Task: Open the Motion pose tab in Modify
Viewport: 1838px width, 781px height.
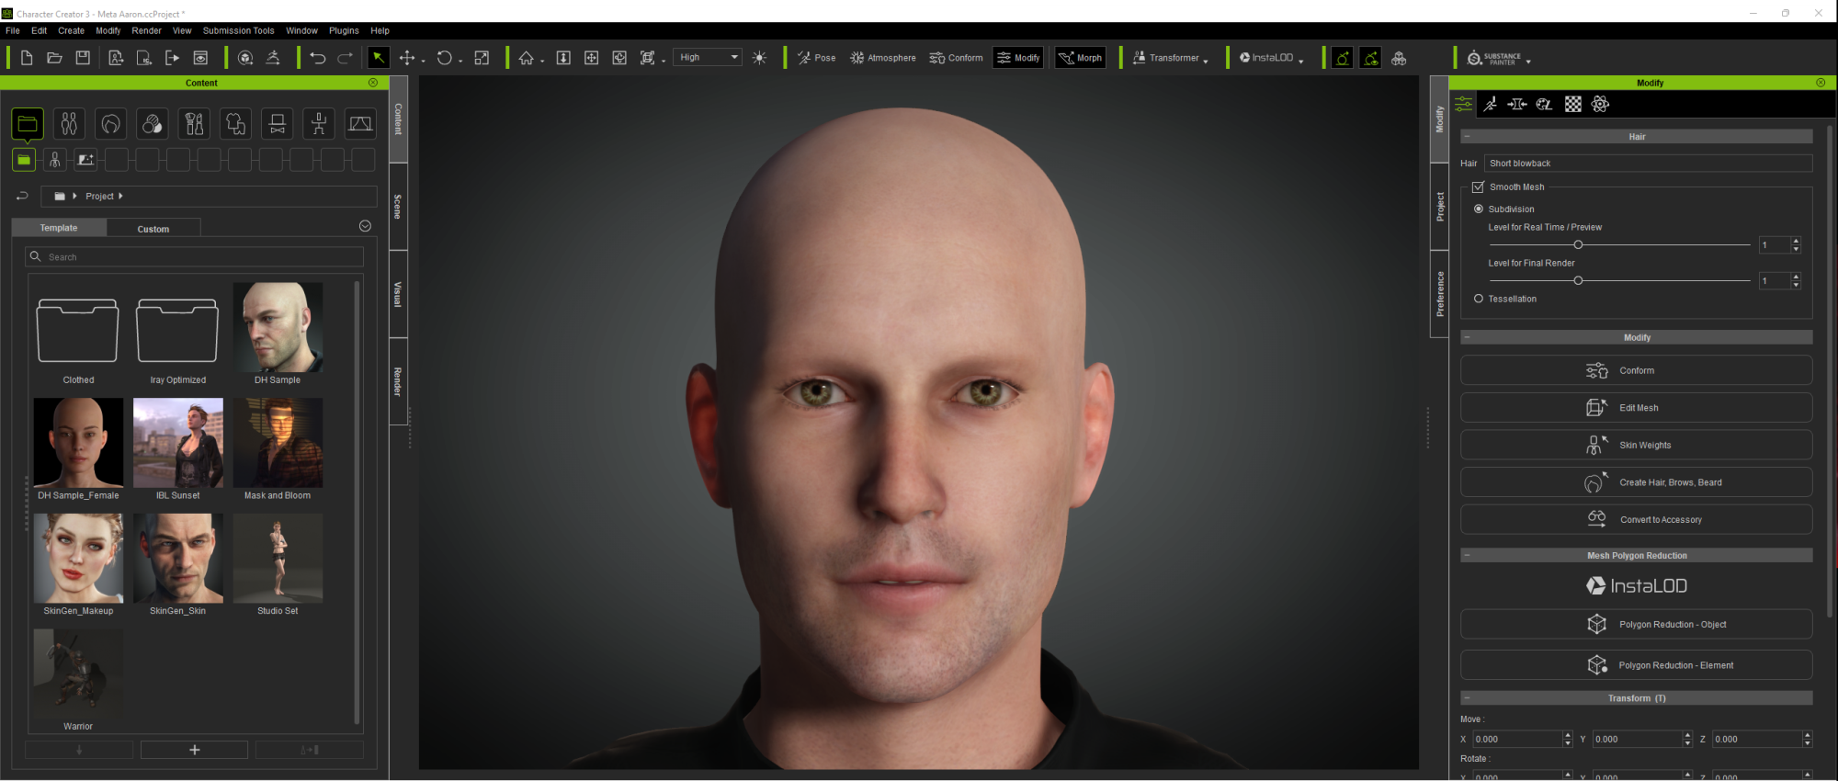Action: point(1491,104)
